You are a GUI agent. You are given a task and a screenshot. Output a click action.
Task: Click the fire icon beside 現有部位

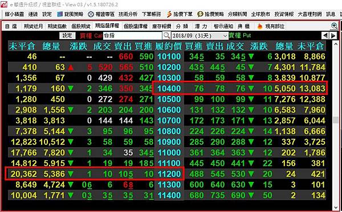(x=260, y=26)
